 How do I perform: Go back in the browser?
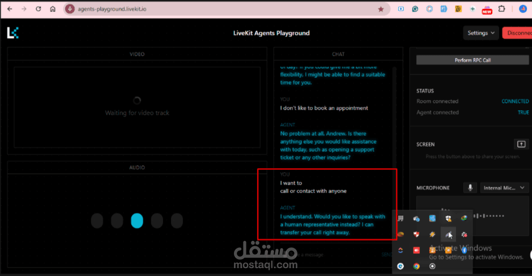(x=10, y=9)
